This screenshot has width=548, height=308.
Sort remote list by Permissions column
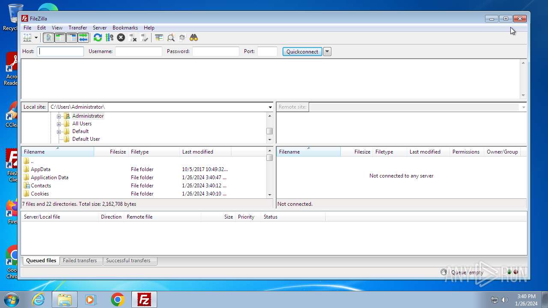pyautogui.click(x=467, y=152)
